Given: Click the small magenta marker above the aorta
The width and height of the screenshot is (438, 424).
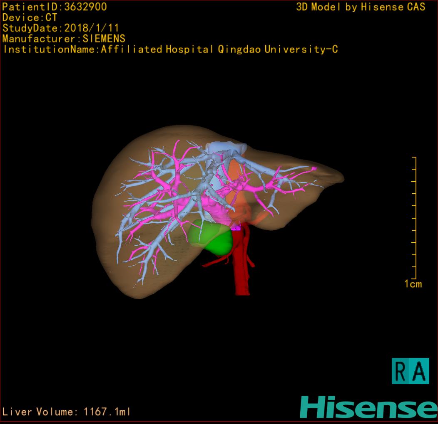Looking at the screenshot, I should pos(236,227).
